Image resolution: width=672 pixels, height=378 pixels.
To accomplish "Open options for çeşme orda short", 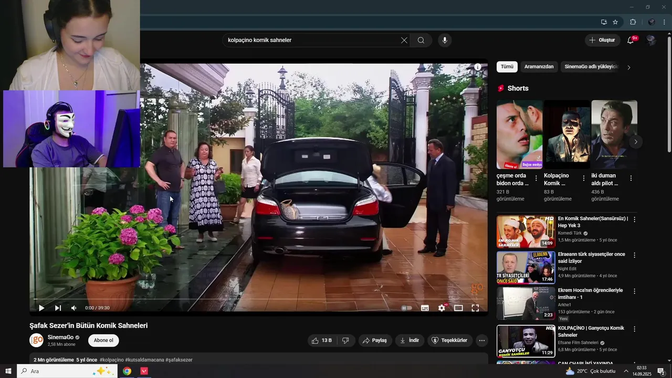I will coord(536,178).
